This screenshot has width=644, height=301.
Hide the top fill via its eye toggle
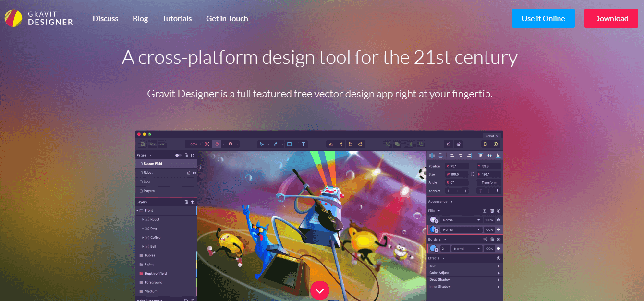click(x=498, y=220)
